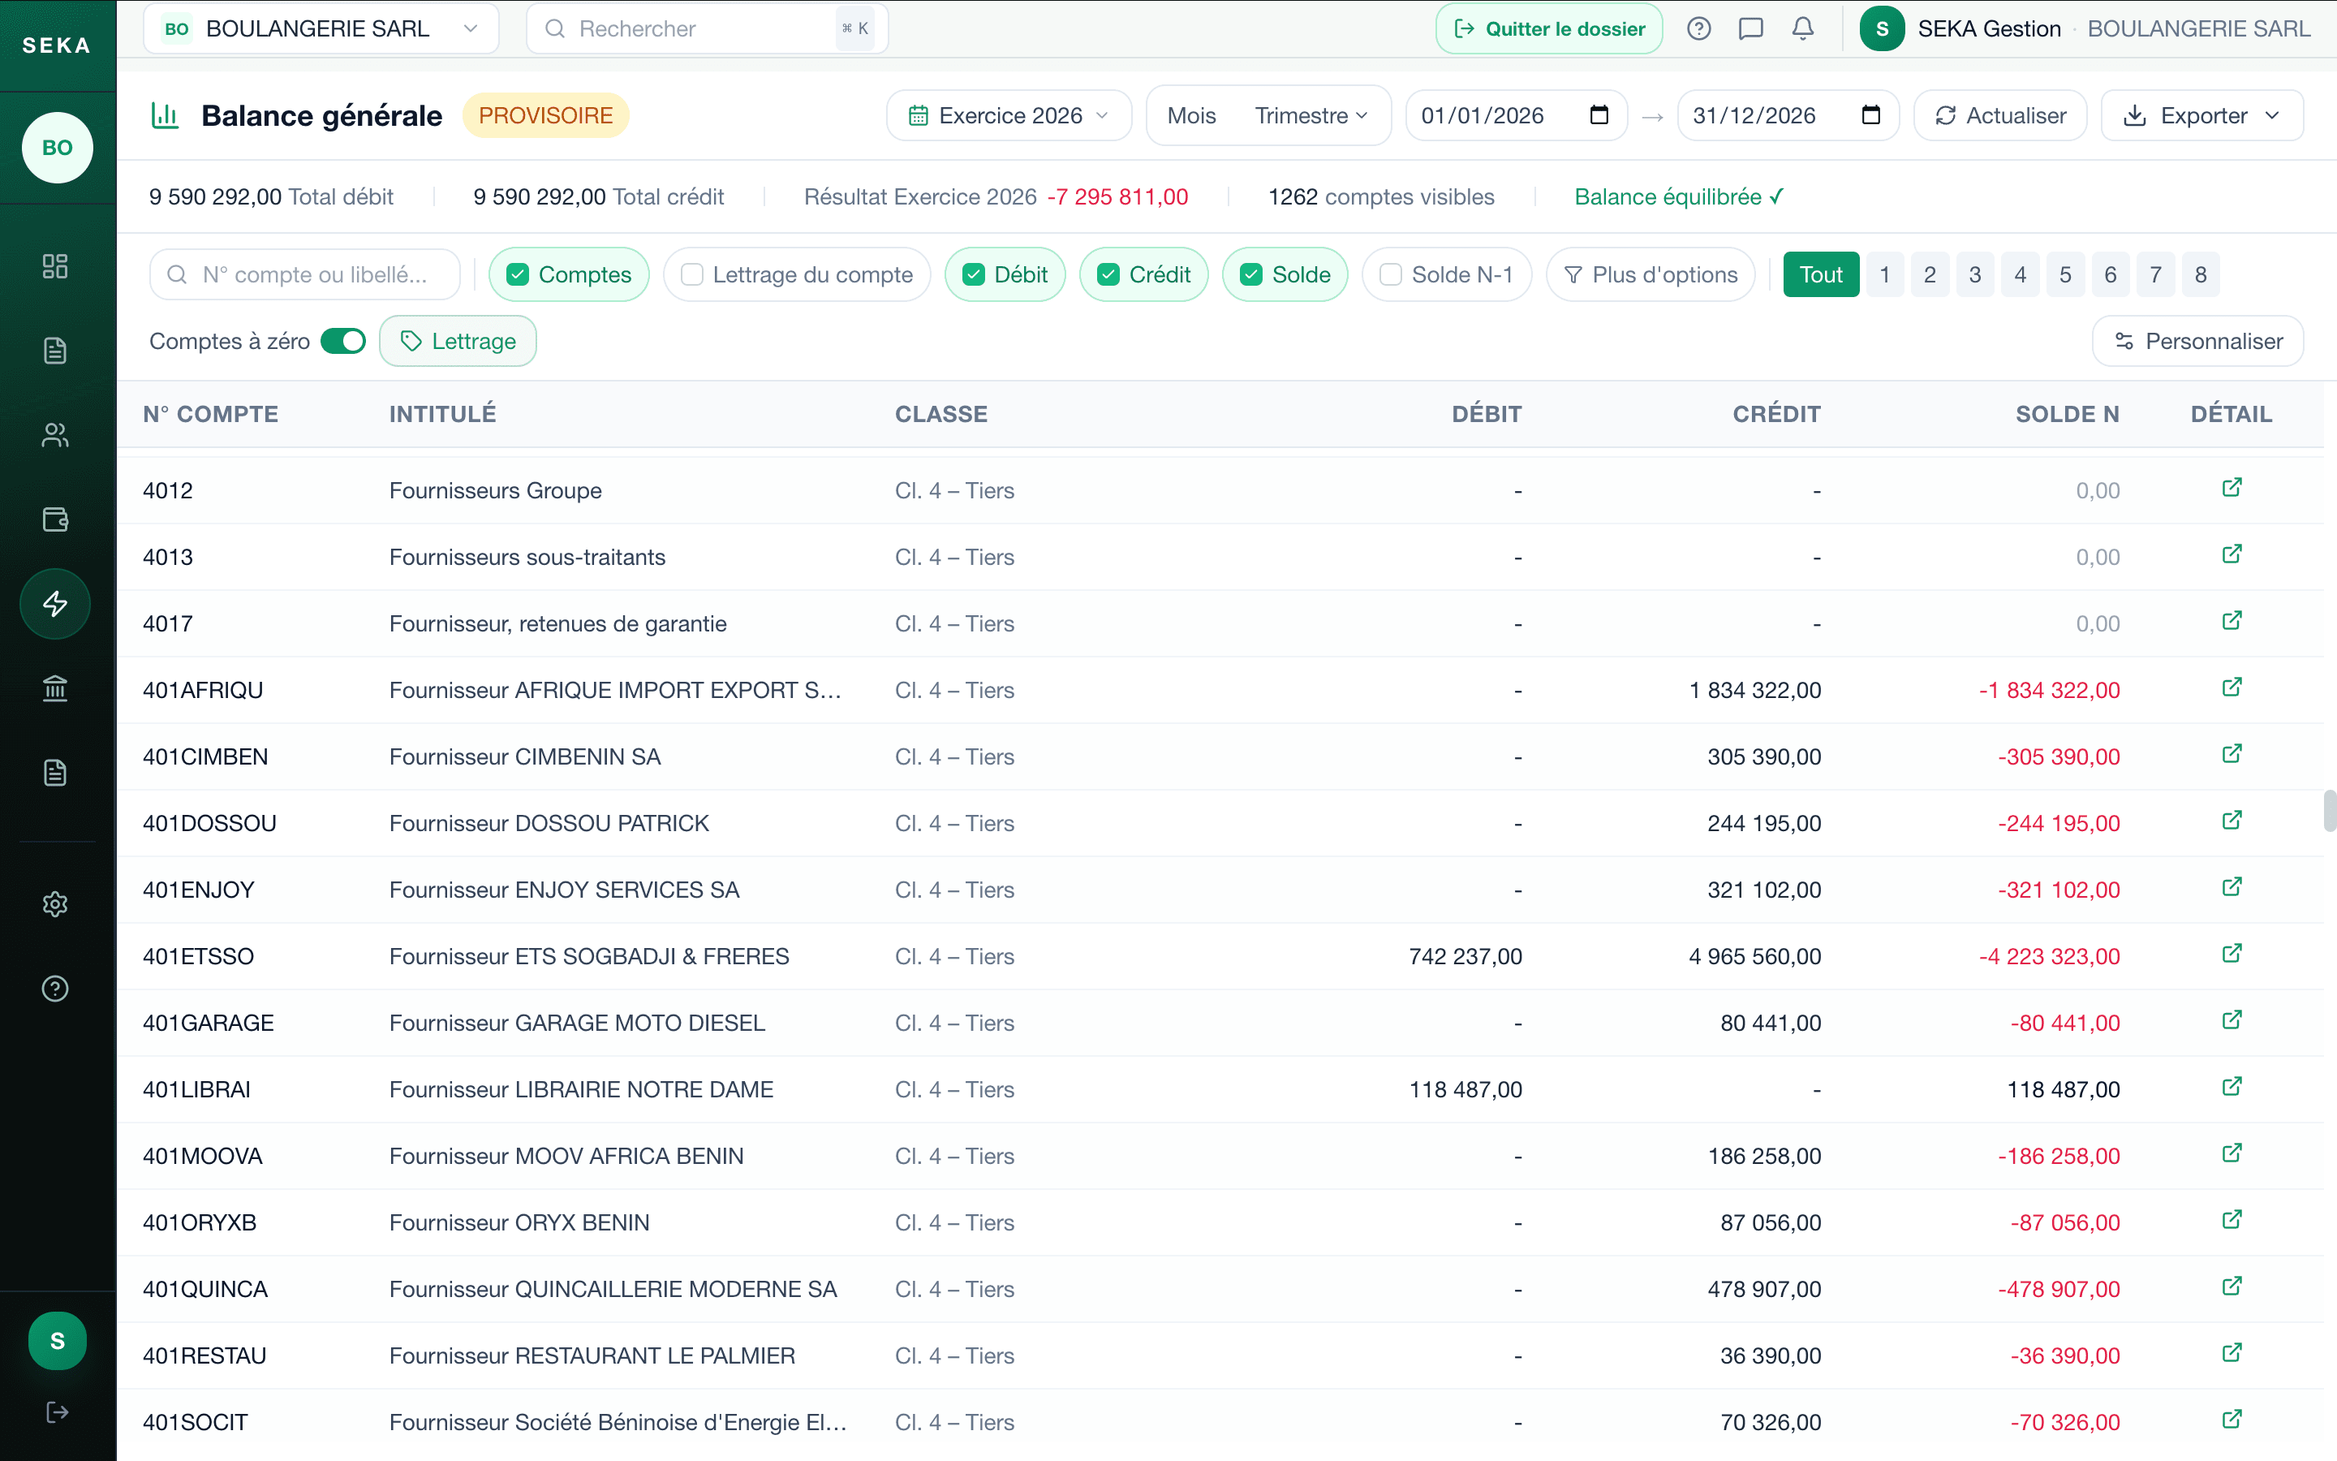Viewport: 2337px width, 1461px height.
Task: Open the bank building icon in sidebar
Action: 55,688
